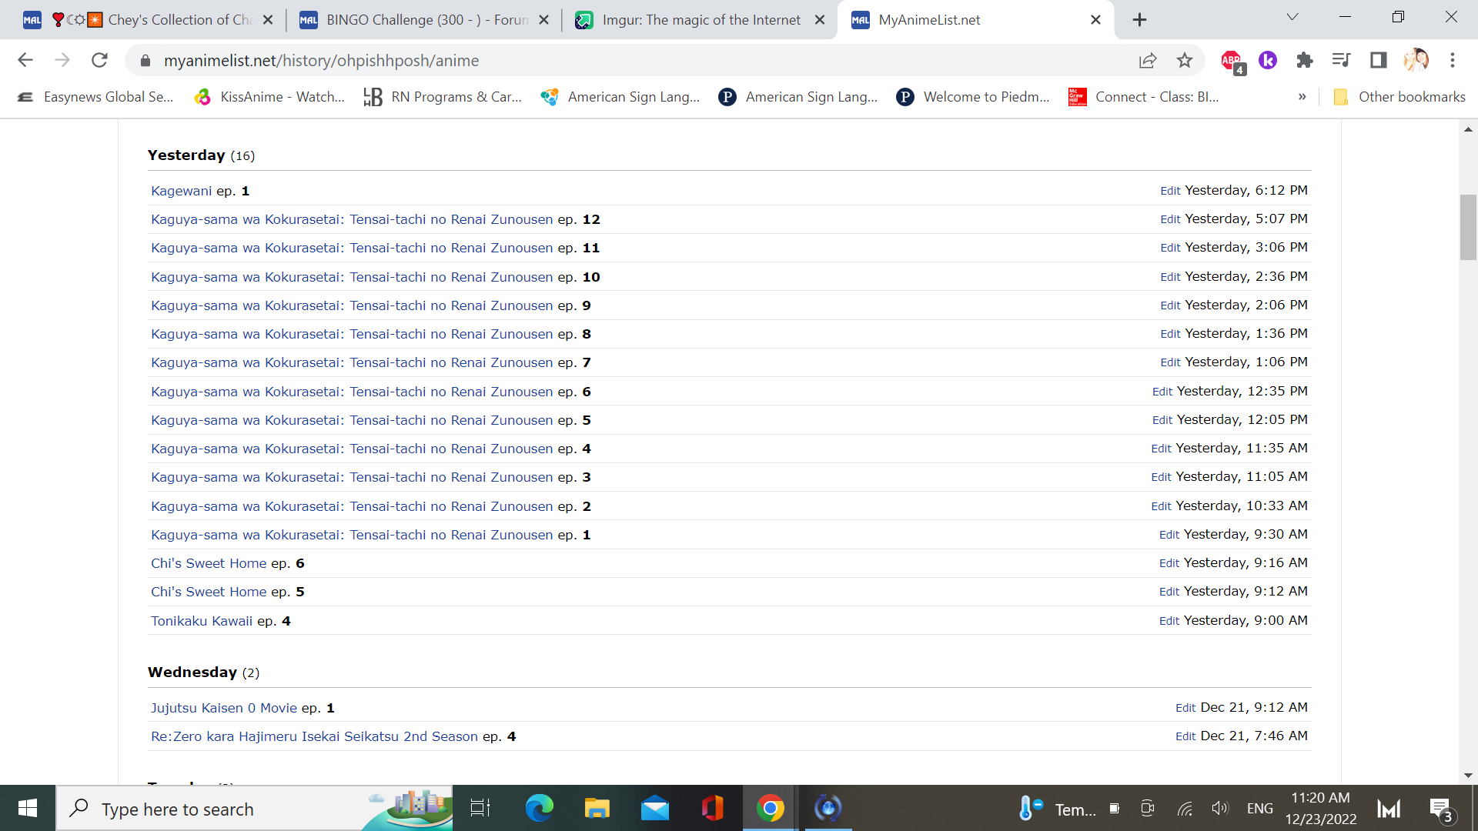
Task: Click the page vertical scrollbar thumb
Action: tap(1468, 227)
